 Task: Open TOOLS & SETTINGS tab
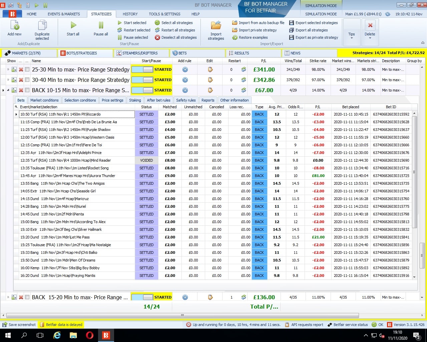click(x=164, y=14)
